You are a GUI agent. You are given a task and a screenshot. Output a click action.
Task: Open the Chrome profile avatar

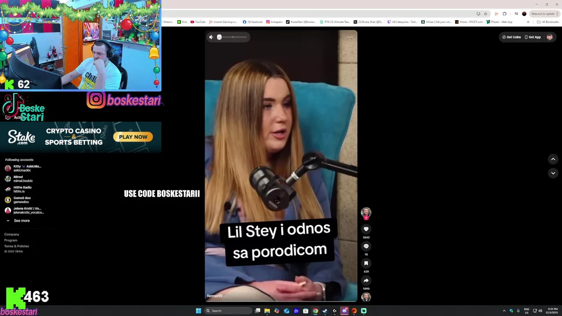click(x=524, y=14)
